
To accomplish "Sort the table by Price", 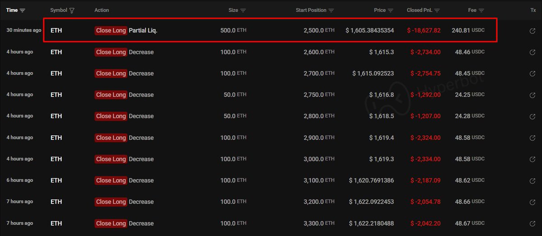I will 391,10.
